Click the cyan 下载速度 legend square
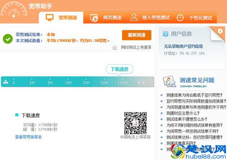This screenshot has height=160, width=227. 17,115
